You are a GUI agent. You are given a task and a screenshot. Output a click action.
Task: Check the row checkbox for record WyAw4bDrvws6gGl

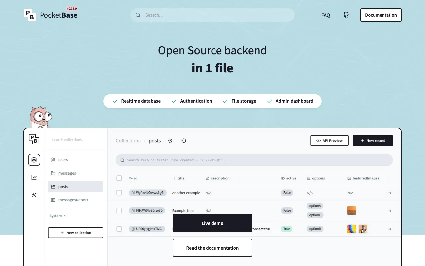click(119, 193)
